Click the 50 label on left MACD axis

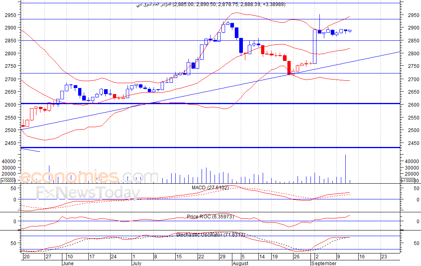pos(13,189)
